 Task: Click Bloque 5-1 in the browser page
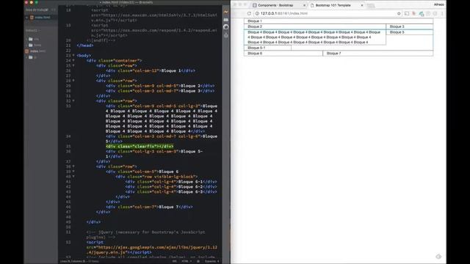(256, 48)
